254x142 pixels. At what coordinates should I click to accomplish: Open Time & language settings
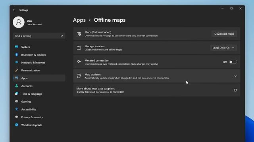coord(39,94)
